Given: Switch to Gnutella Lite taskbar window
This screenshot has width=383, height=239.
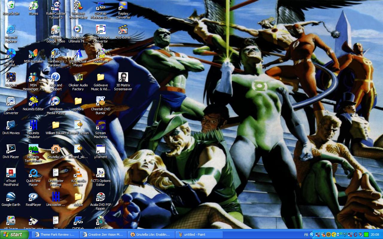Looking at the screenshot, I should 151,235.
